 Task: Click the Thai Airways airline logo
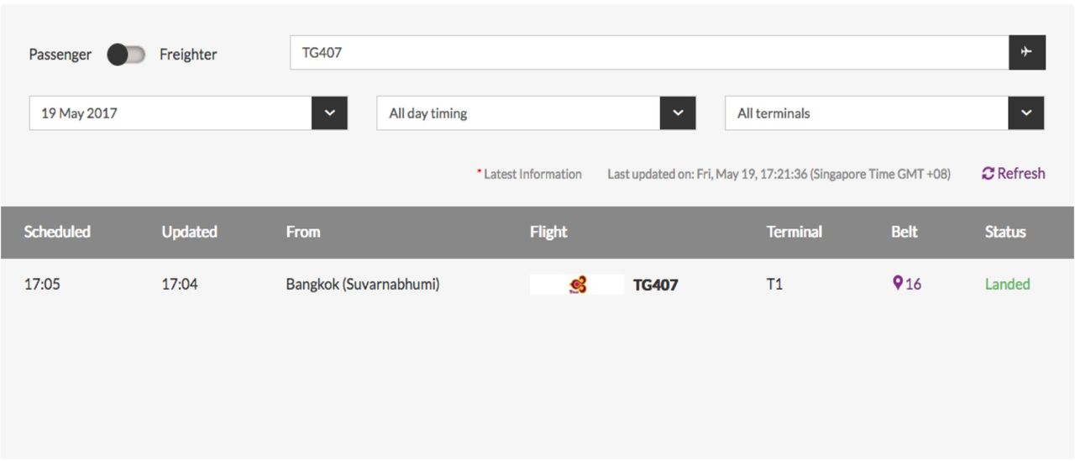577,285
